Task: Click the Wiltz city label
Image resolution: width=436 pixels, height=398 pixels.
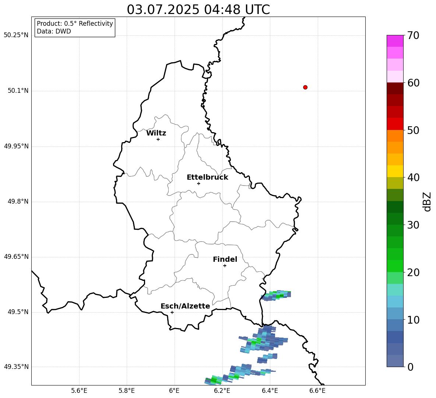Action: [x=156, y=133]
